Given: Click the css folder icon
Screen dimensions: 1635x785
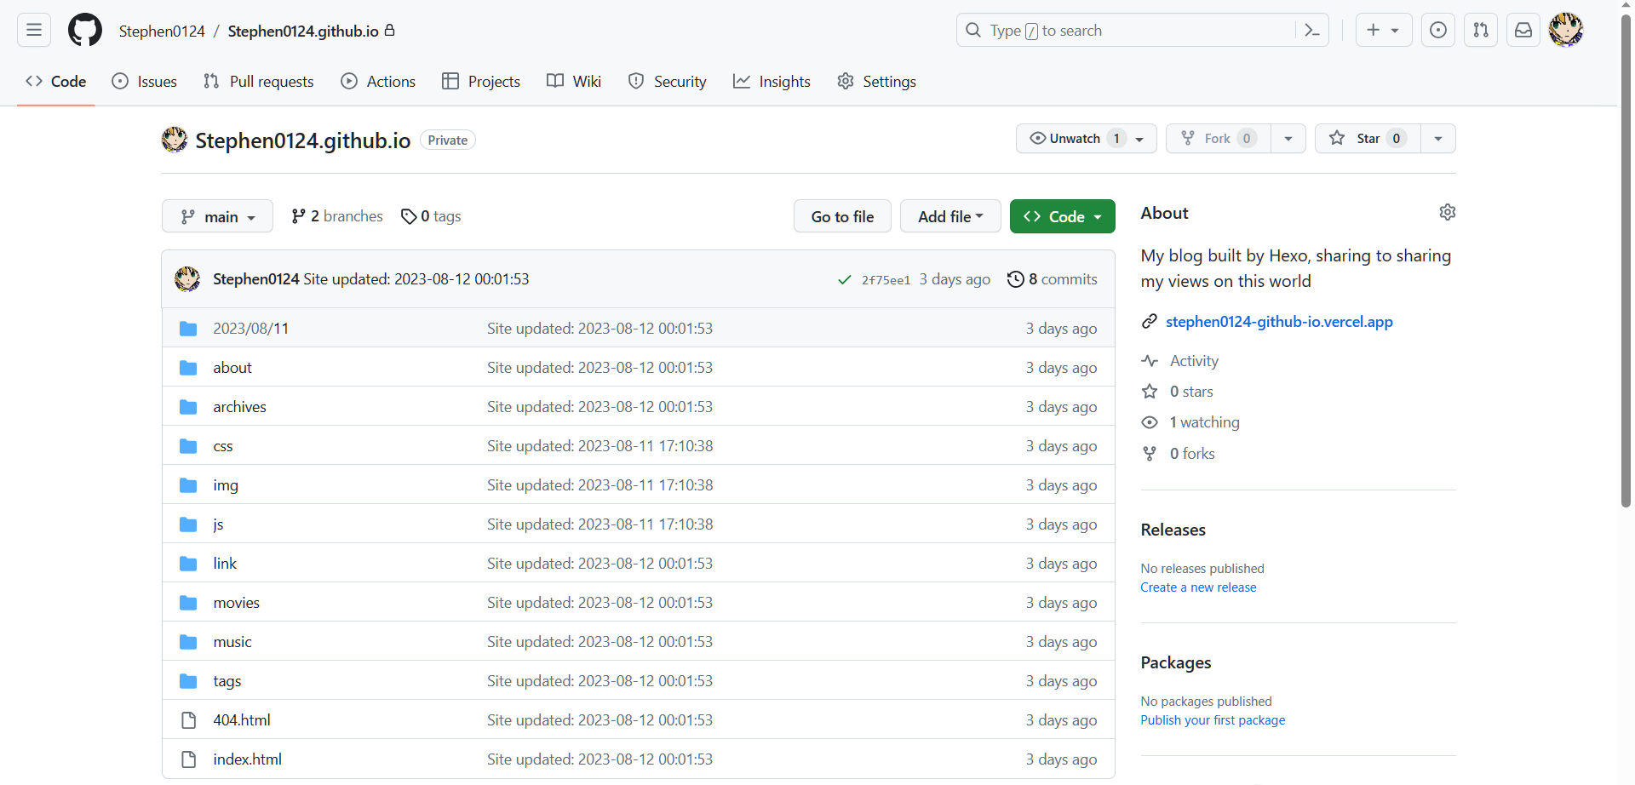Looking at the screenshot, I should pyautogui.click(x=188, y=446).
